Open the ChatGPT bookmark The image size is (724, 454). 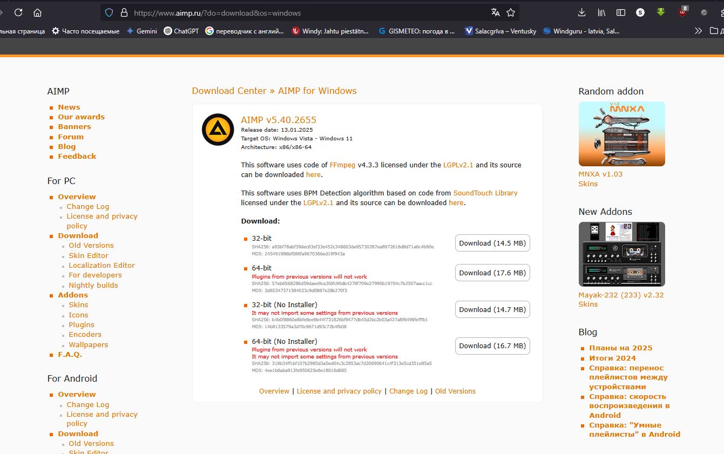pos(181,31)
